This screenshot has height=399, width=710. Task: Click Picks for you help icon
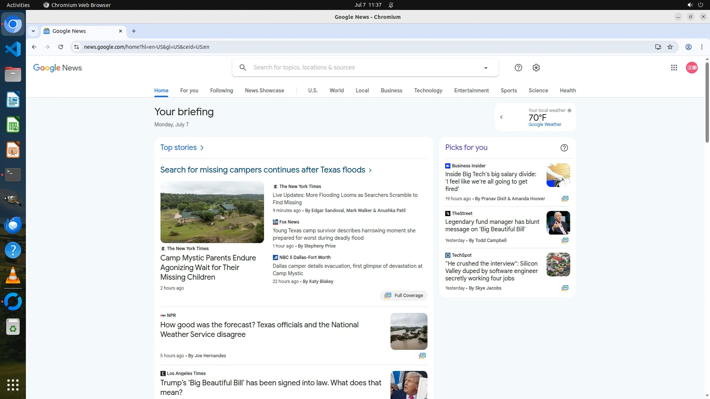(564, 148)
